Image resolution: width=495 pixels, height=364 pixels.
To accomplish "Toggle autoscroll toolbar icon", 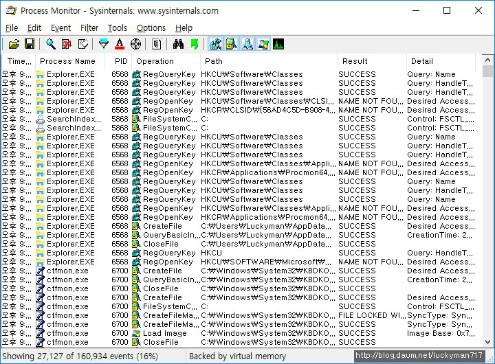I will 67,44.
